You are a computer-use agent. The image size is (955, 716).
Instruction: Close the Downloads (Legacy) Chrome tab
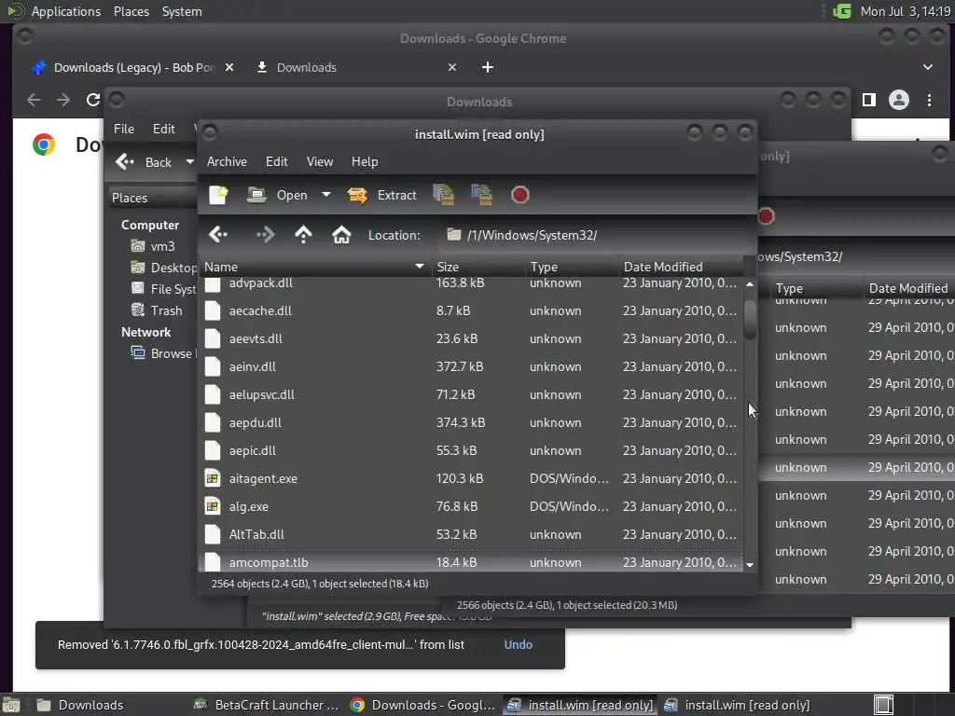229,67
